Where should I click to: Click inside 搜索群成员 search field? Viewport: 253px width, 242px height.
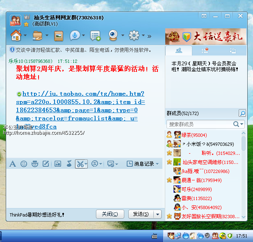[199, 124]
